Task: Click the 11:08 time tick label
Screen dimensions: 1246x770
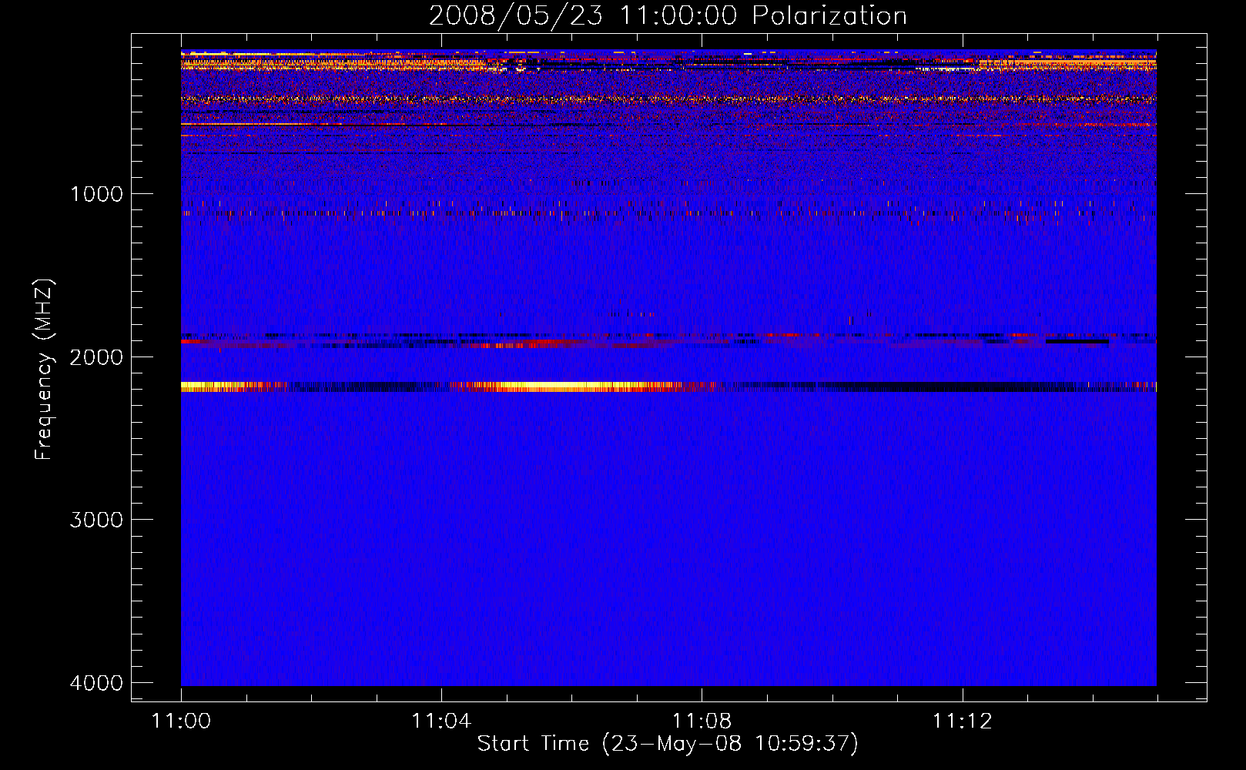Action: [x=702, y=721]
